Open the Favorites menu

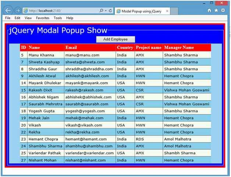click(43, 18)
